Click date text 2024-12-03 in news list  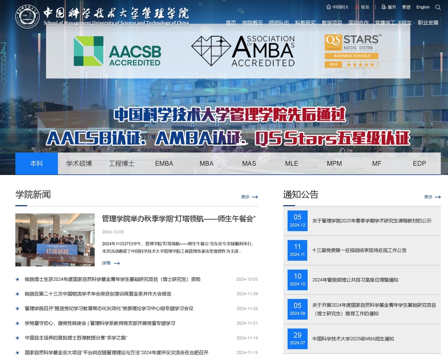coord(247,279)
